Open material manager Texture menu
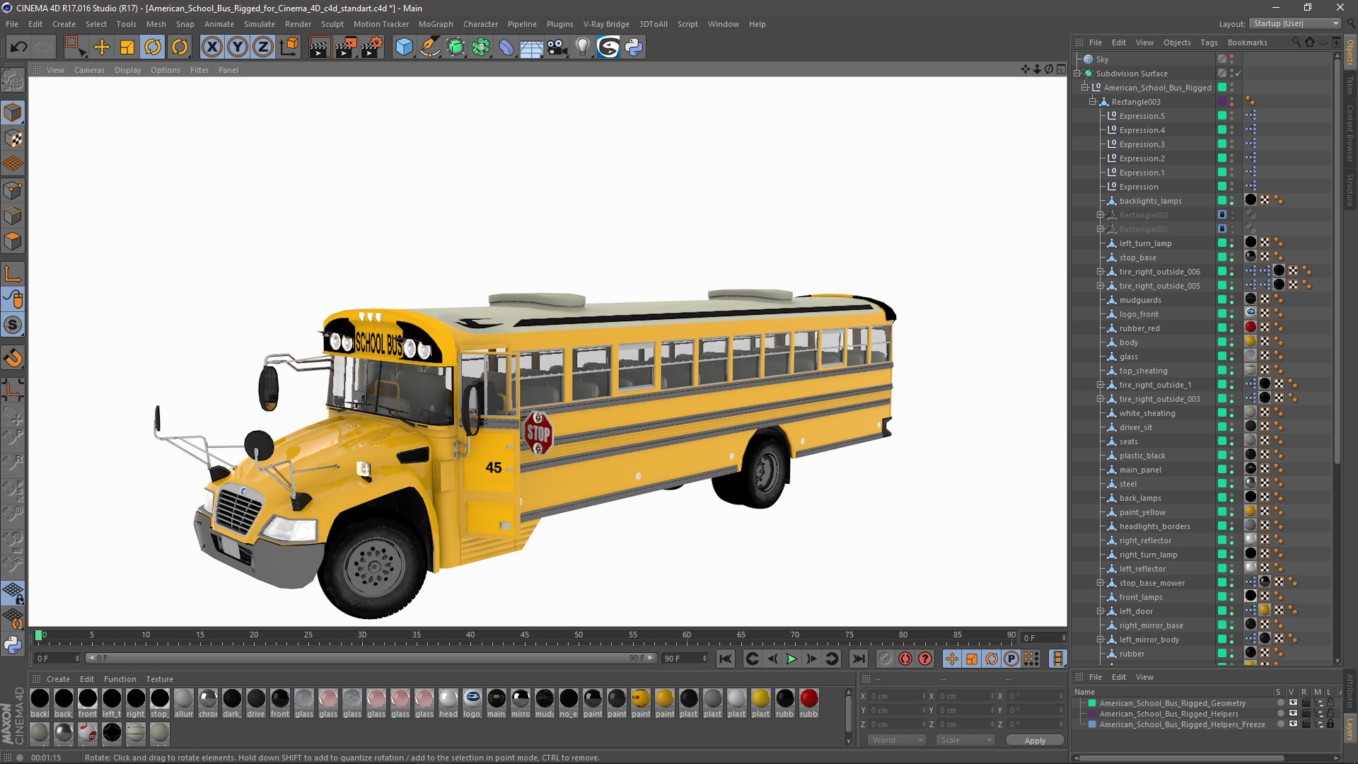 [159, 679]
